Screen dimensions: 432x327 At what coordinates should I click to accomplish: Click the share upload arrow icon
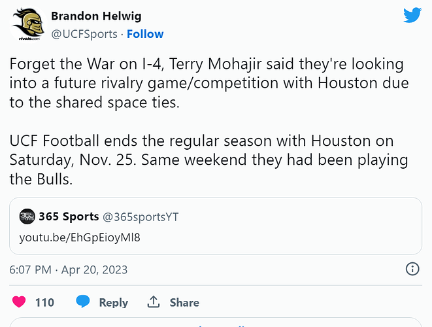[154, 301]
